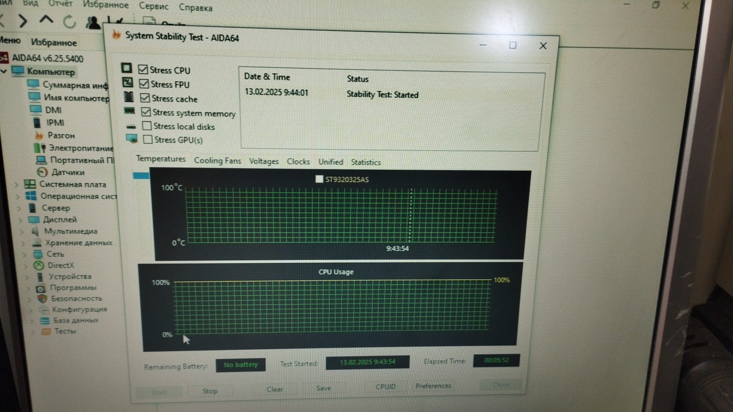Open CPUID panel button
This screenshot has height=412, width=733.
[386, 386]
